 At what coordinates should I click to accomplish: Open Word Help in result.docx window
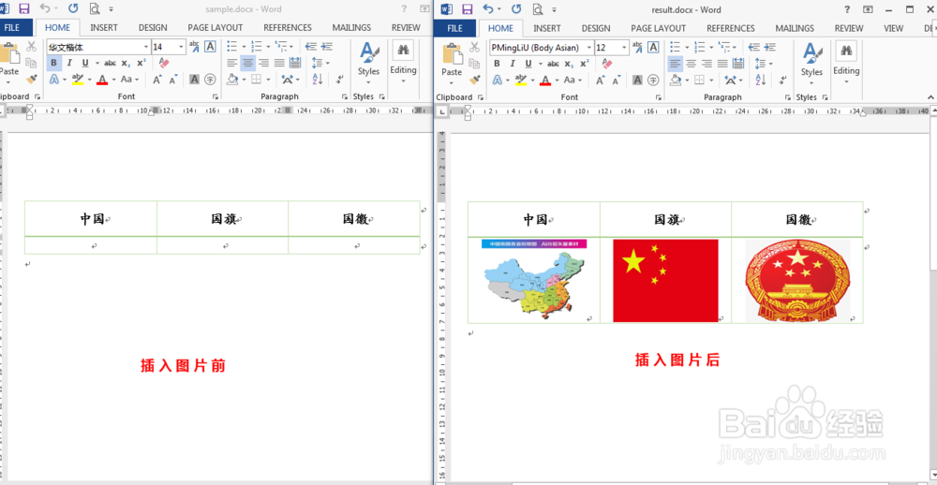847,9
